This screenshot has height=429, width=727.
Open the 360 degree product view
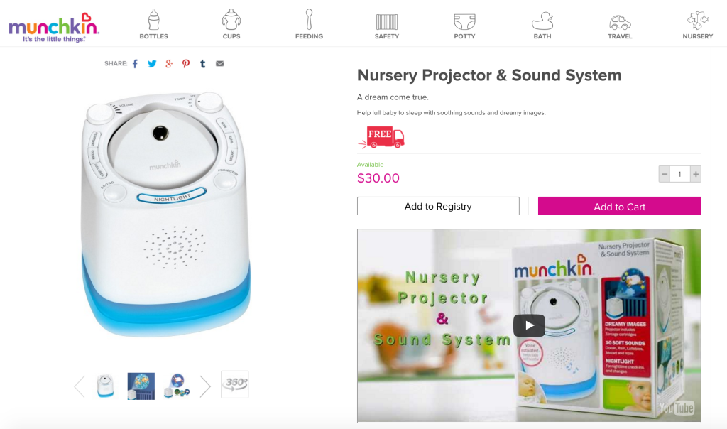(x=234, y=384)
